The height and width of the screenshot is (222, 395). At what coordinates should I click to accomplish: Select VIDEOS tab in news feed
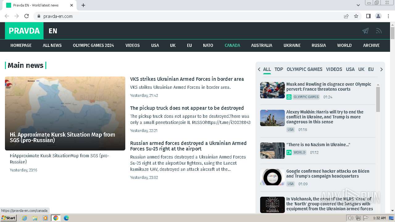click(x=334, y=69)
